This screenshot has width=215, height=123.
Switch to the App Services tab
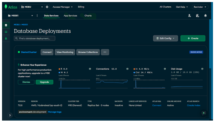coord(70,16)
